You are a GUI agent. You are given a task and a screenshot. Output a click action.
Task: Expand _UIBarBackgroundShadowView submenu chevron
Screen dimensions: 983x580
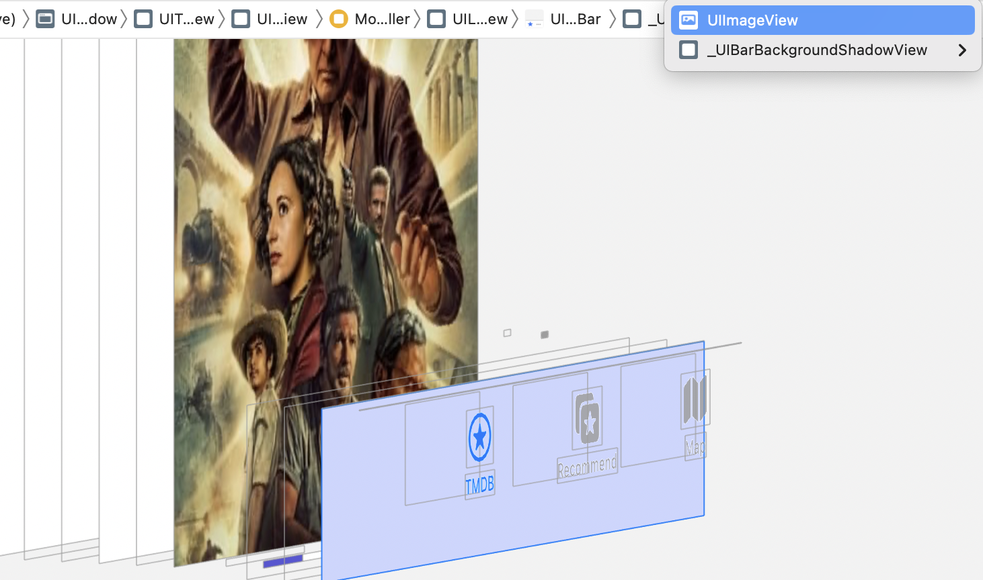pyautogui.click(x=962, y=50)
